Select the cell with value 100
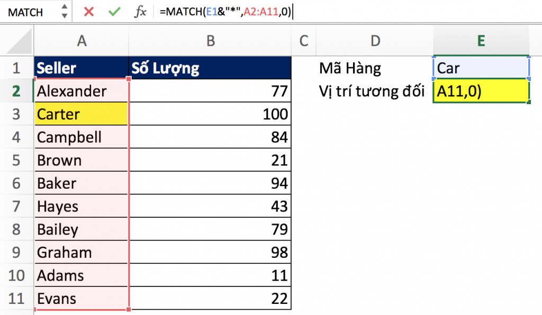 [210, 114]
